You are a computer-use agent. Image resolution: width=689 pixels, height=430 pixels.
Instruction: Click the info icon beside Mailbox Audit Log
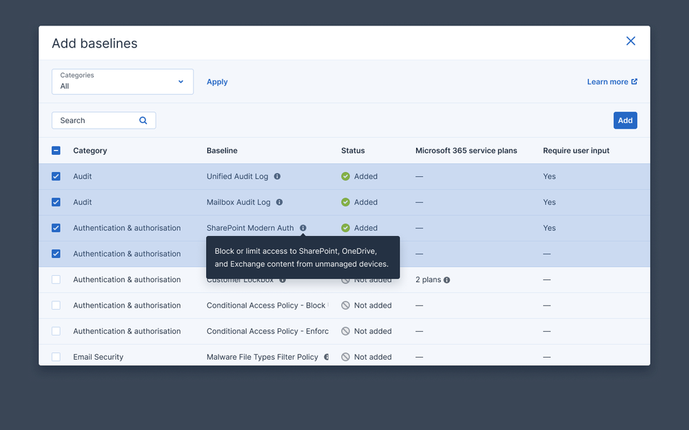point(279,202)
